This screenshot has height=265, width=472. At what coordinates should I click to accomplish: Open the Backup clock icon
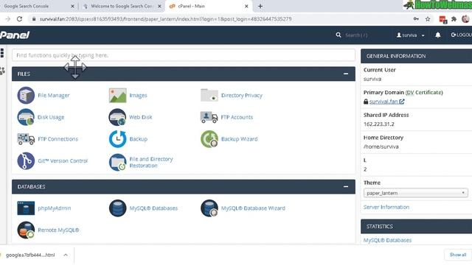[117, 139]
